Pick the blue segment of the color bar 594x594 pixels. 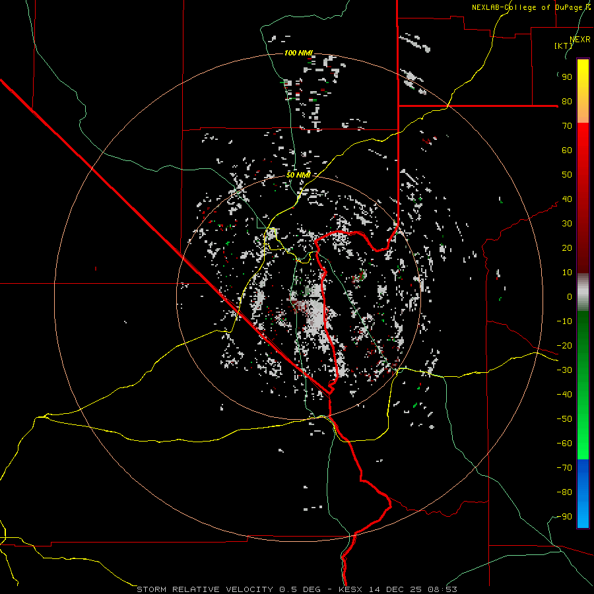[x=583, y=494]
